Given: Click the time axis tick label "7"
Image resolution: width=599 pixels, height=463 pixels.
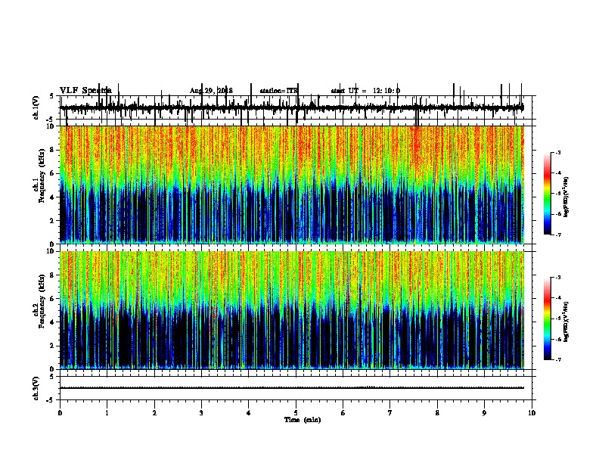Looking at the screenshot, I should click(390, 413).
